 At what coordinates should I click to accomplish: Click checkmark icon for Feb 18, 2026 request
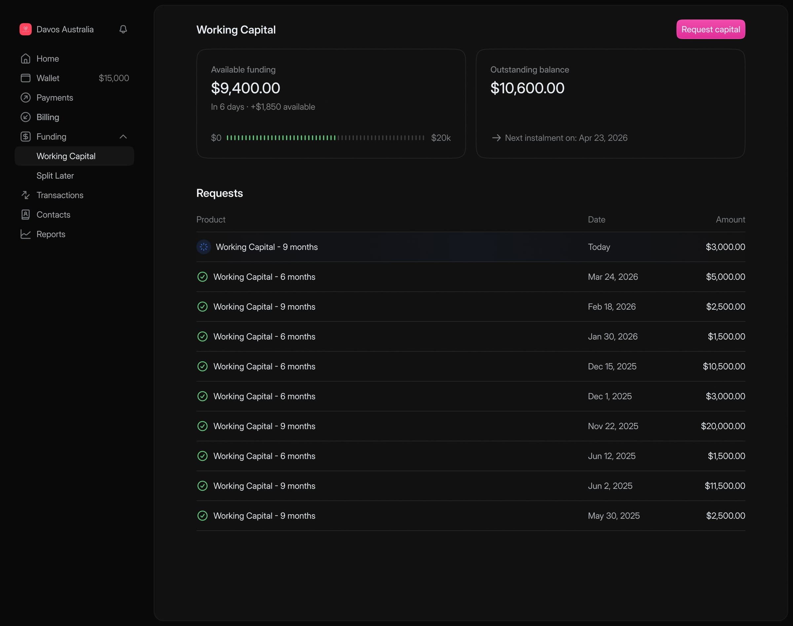click(x=203, y=307)
